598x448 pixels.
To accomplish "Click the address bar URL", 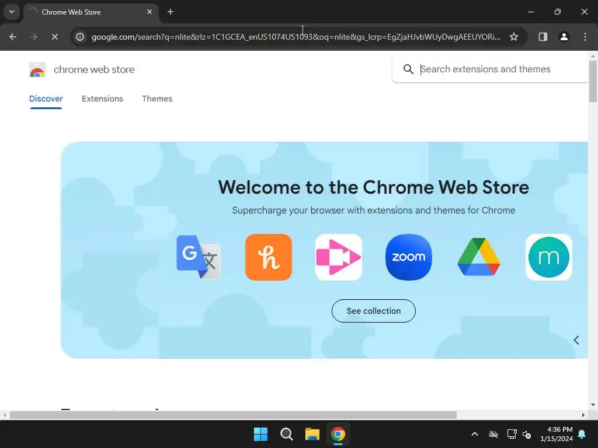I will 296,37.
